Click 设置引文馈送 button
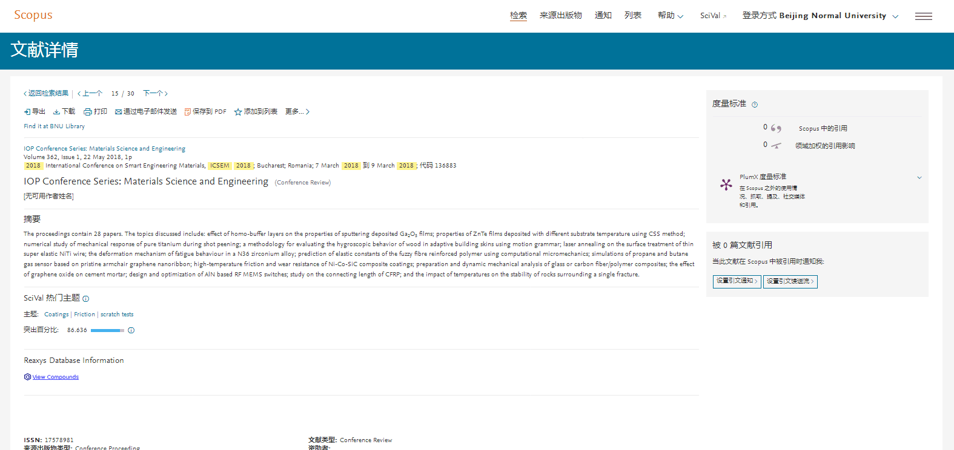The width and height of the screenshot is (954, 450). [790, 281]
